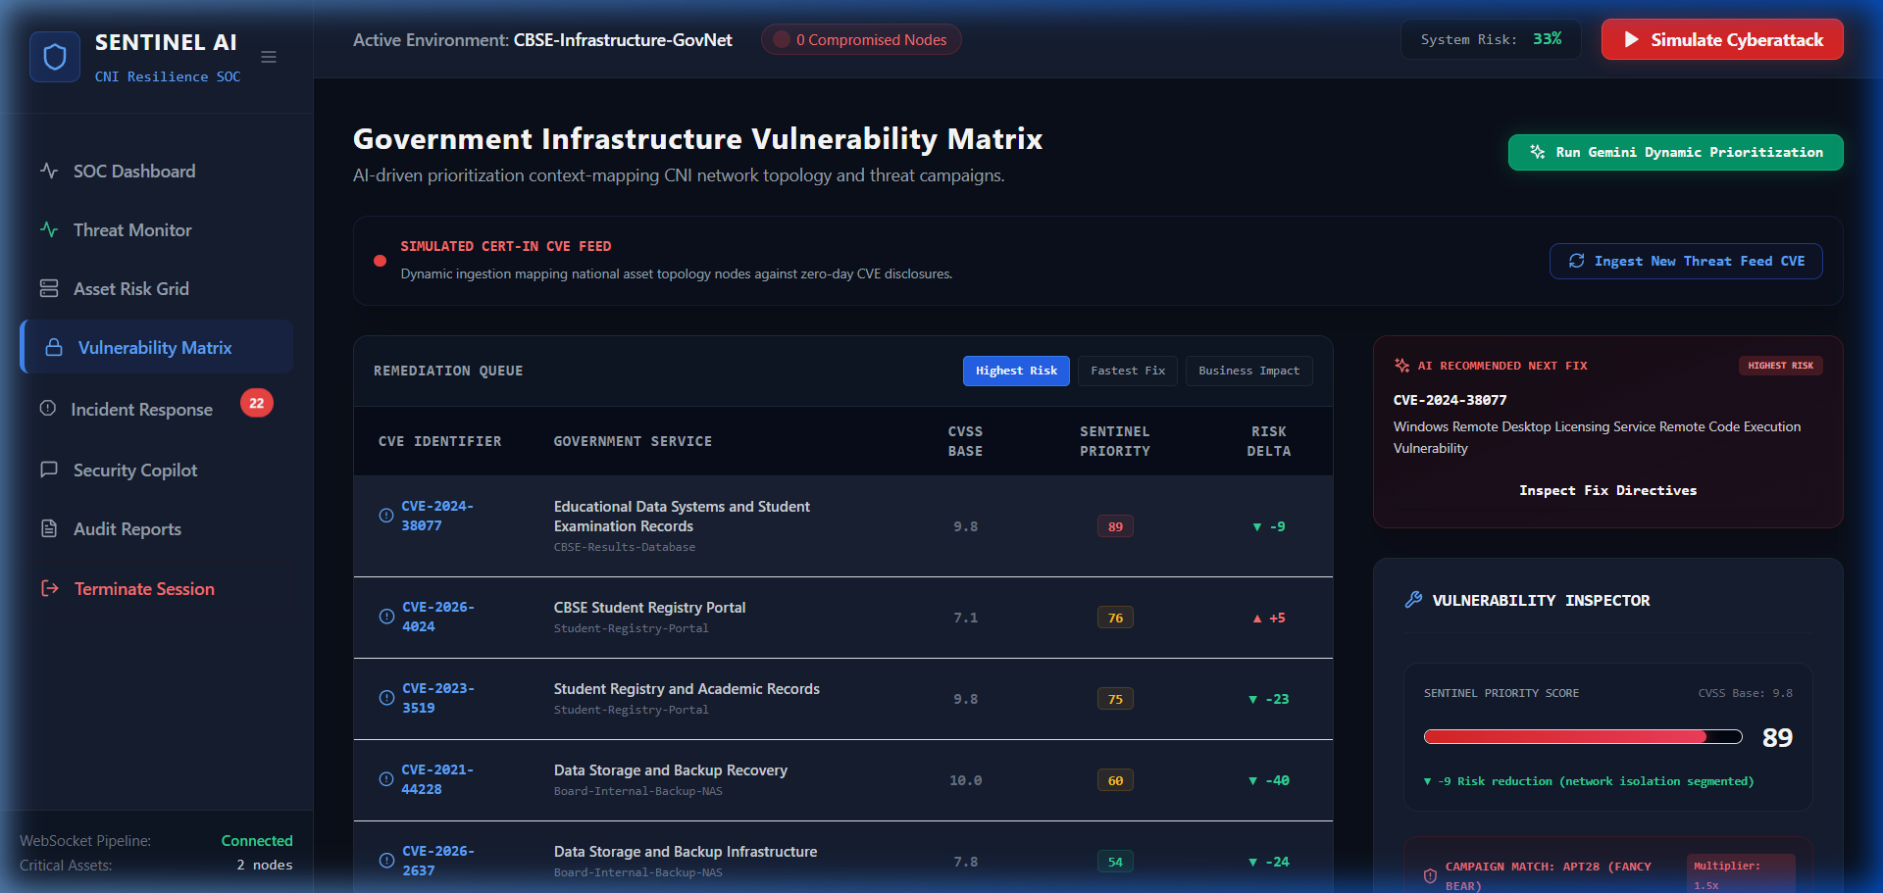Click the red dot of CERT-IN CVE feed

(380, 261)
